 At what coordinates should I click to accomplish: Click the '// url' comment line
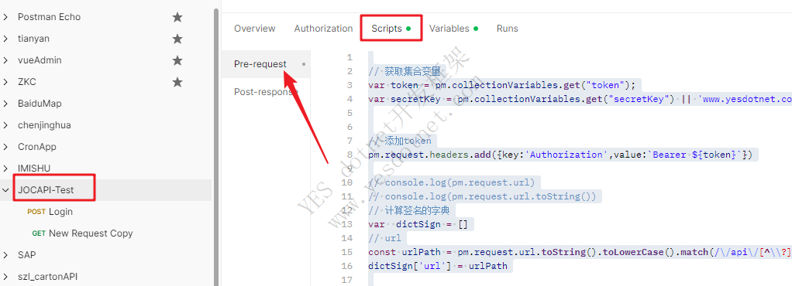click(x=384, y=238)
